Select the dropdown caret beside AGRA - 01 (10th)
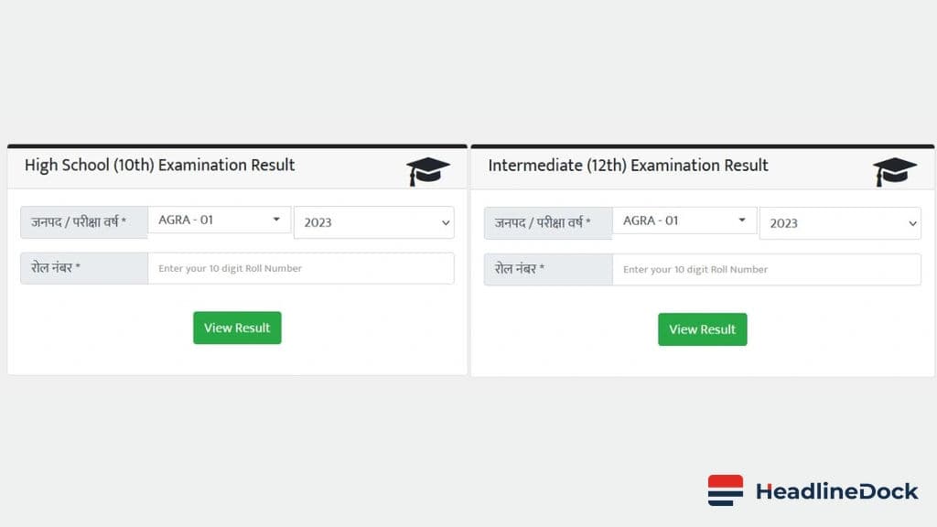This screenshot has width=937, height=527. (277, 220)
